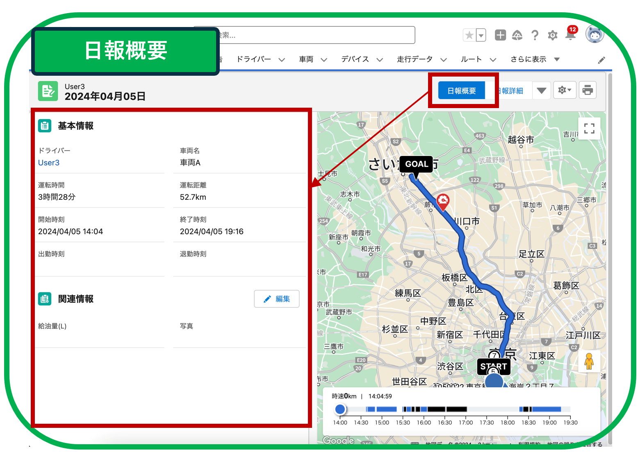Image resolution: width=640 pixels, height=452 pixels.
Task: Click the 3時間28分 driving time value
Action: coord(57,197)
